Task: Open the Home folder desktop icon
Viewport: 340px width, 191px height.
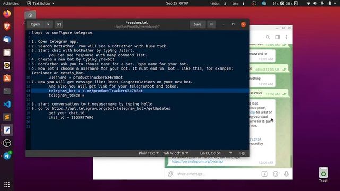Action: [x=30, y=15]
